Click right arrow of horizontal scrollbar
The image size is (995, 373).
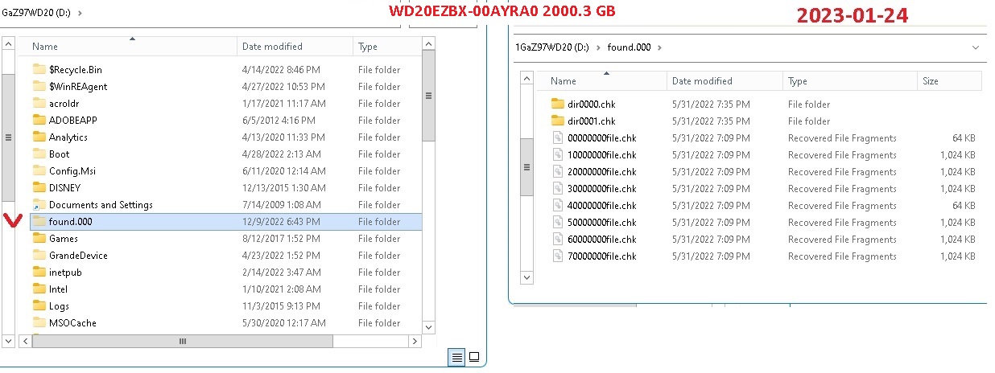coord(415,341)
